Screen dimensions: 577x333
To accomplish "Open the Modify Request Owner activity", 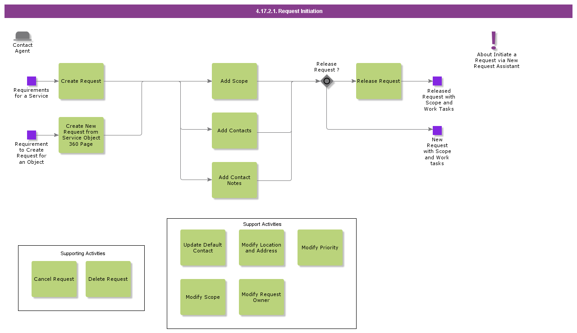I will click(x=261, y=297).
